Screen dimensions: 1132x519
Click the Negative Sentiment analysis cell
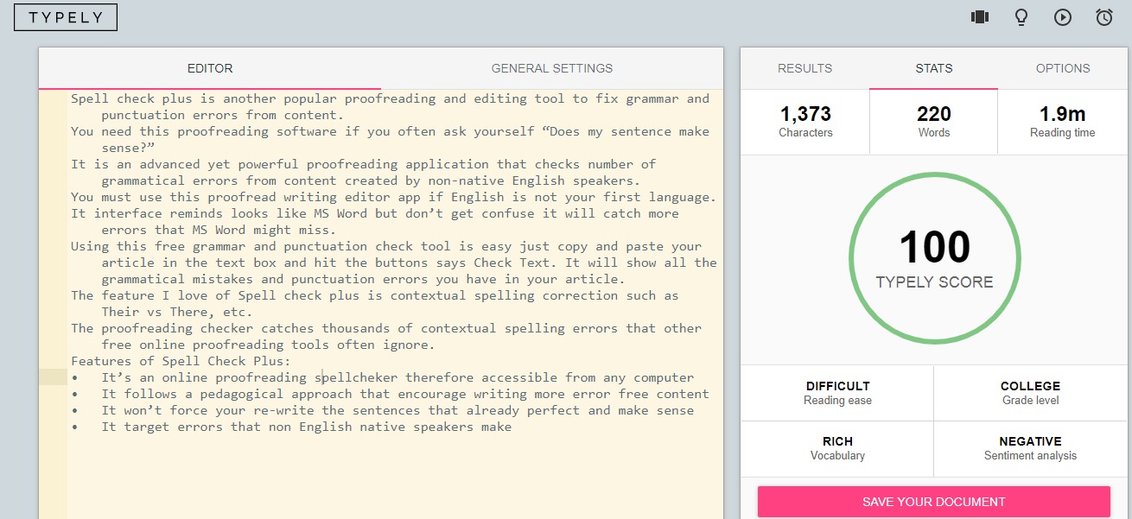[1030, 448]
